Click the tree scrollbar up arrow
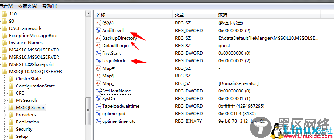Image resolution: width=334 pixels, height=140 pixels. point(88,14)
